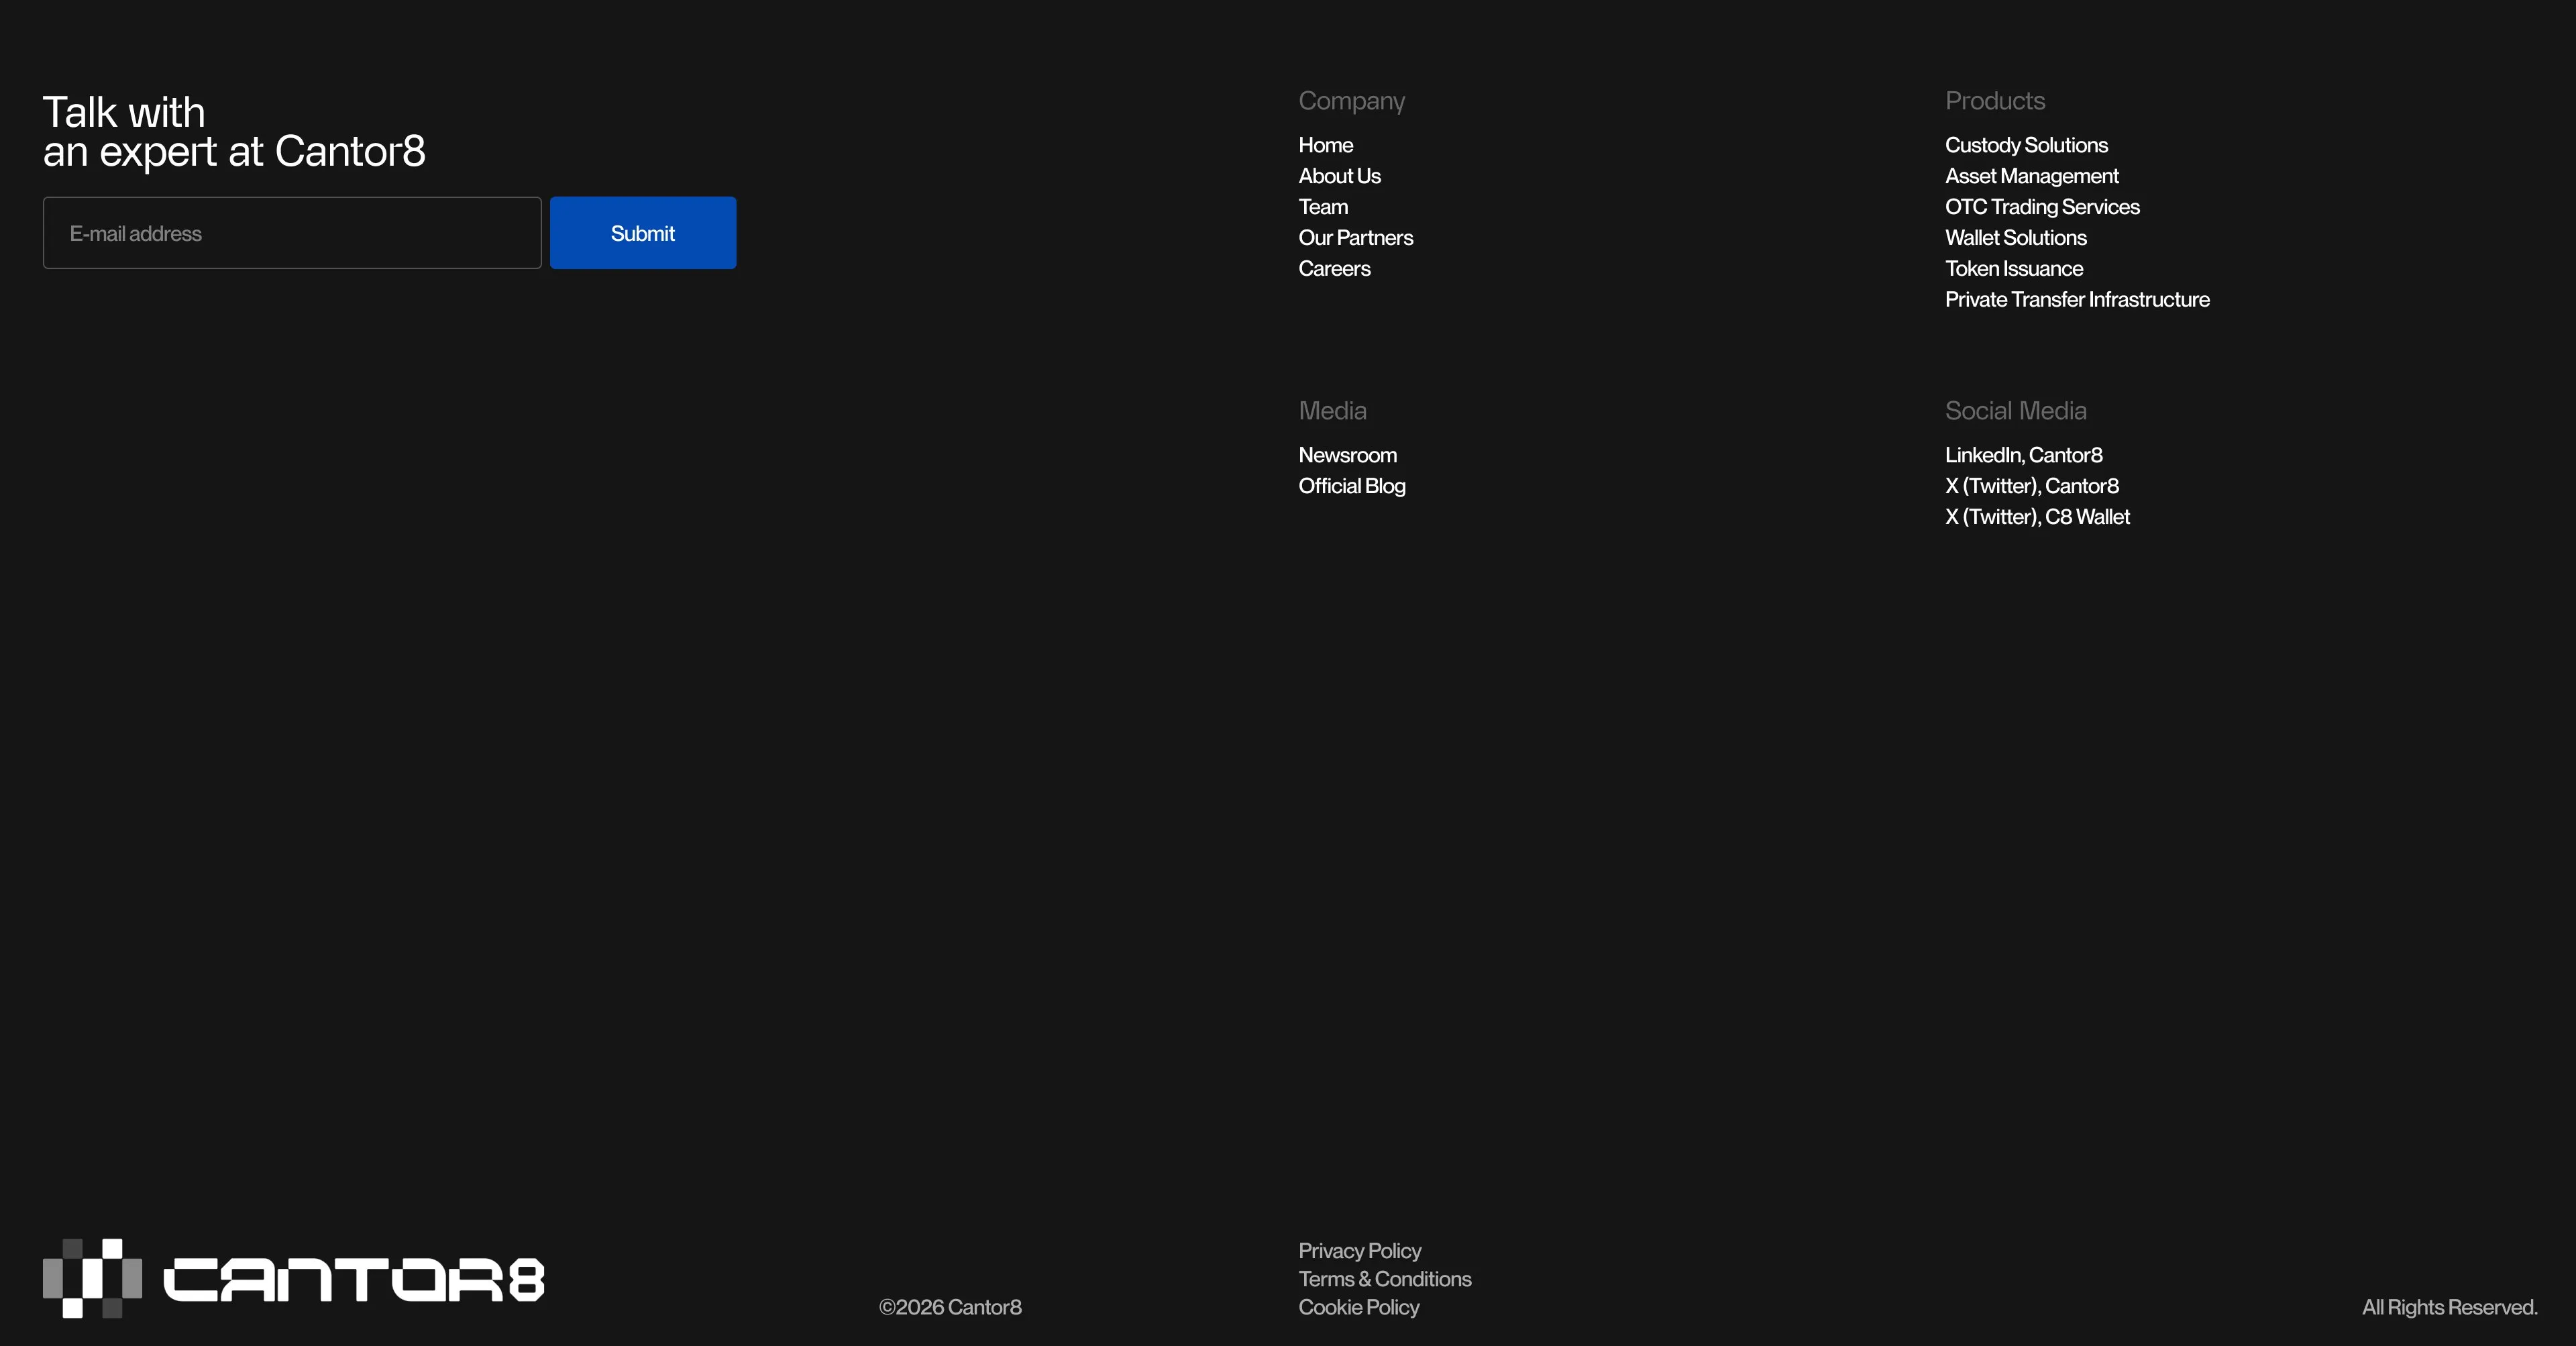The width and height of the screenshot is (2576, 1346).
Task: Click the ©2026 Cantor8 copyright text
Action: point(950,1307)
